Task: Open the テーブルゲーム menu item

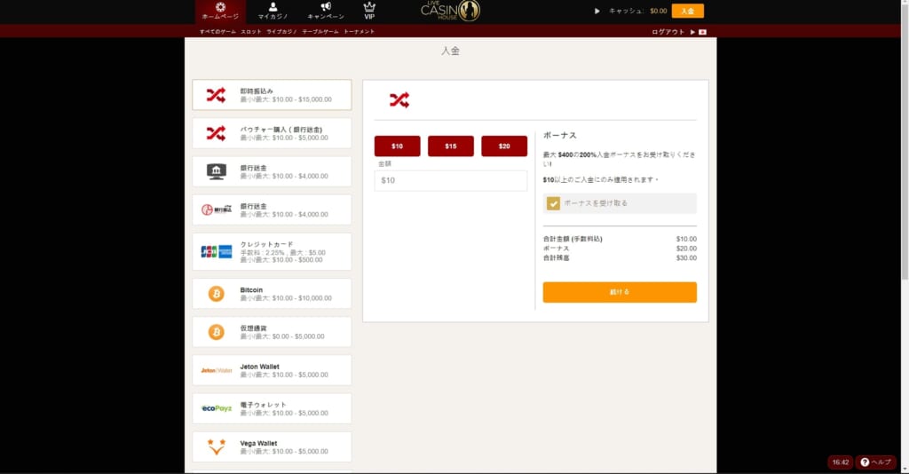Action: (320, 32)
